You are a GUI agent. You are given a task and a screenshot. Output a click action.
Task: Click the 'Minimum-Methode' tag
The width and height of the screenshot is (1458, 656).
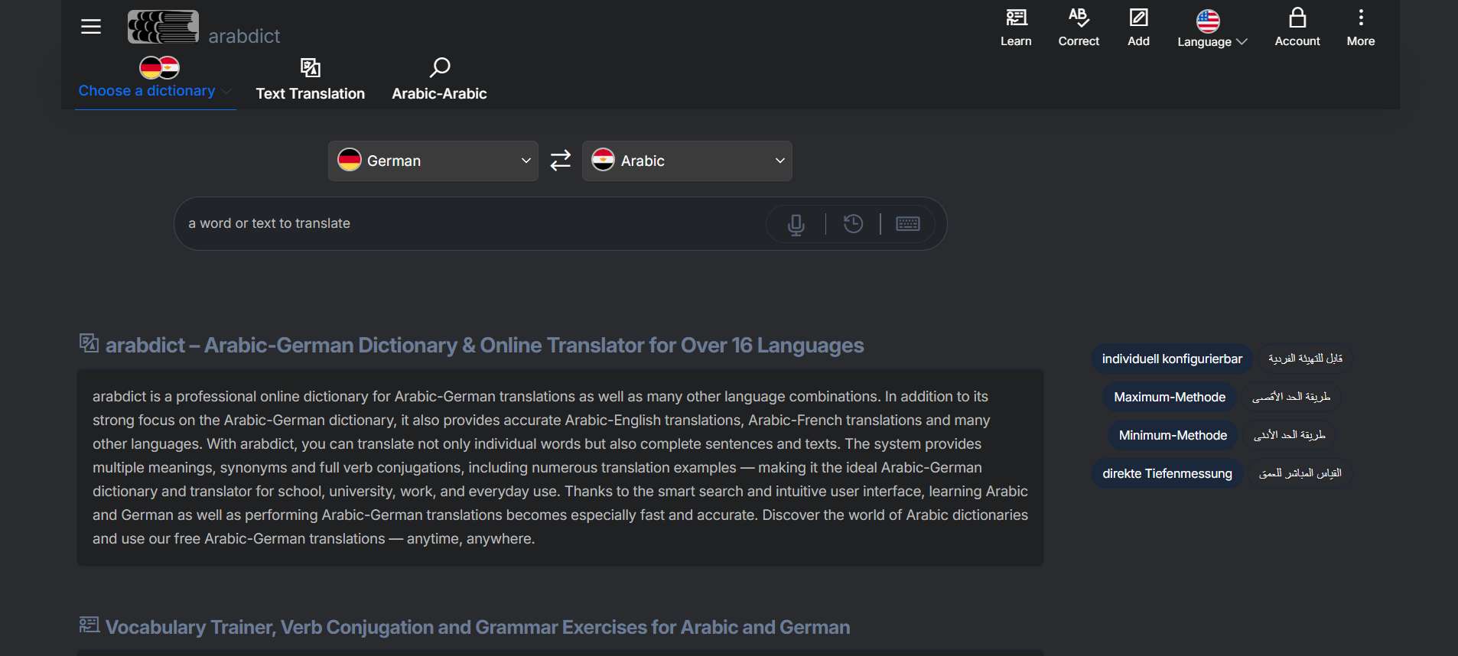tap(1173, 435)
